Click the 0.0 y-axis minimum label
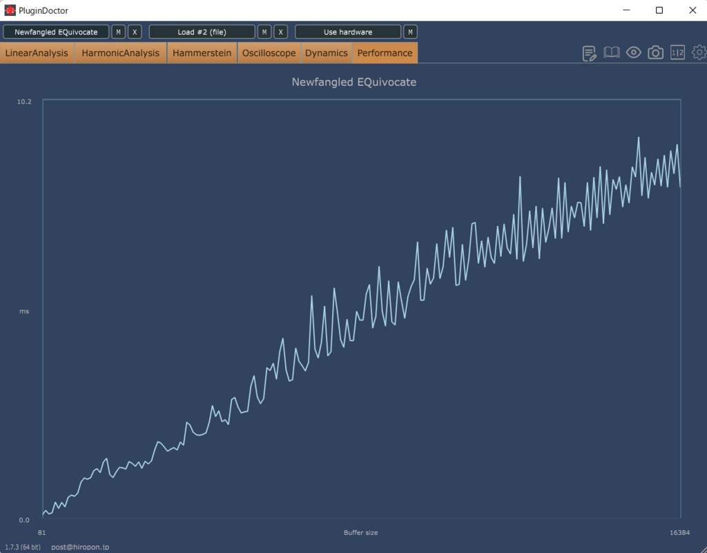Image resolution: width=707 pixels, height=553 pixels. point(24,520)
